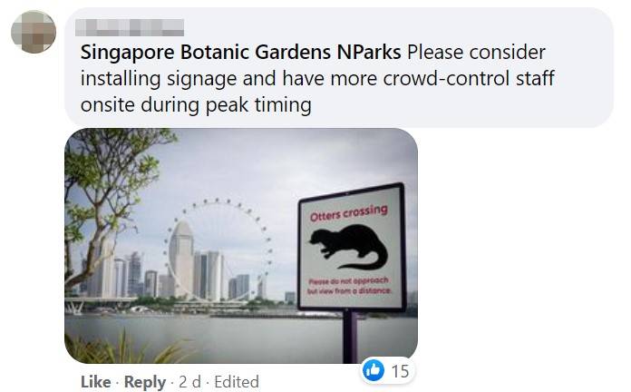
Task: Reply to the otter signage comment
Action: [145, 382]
